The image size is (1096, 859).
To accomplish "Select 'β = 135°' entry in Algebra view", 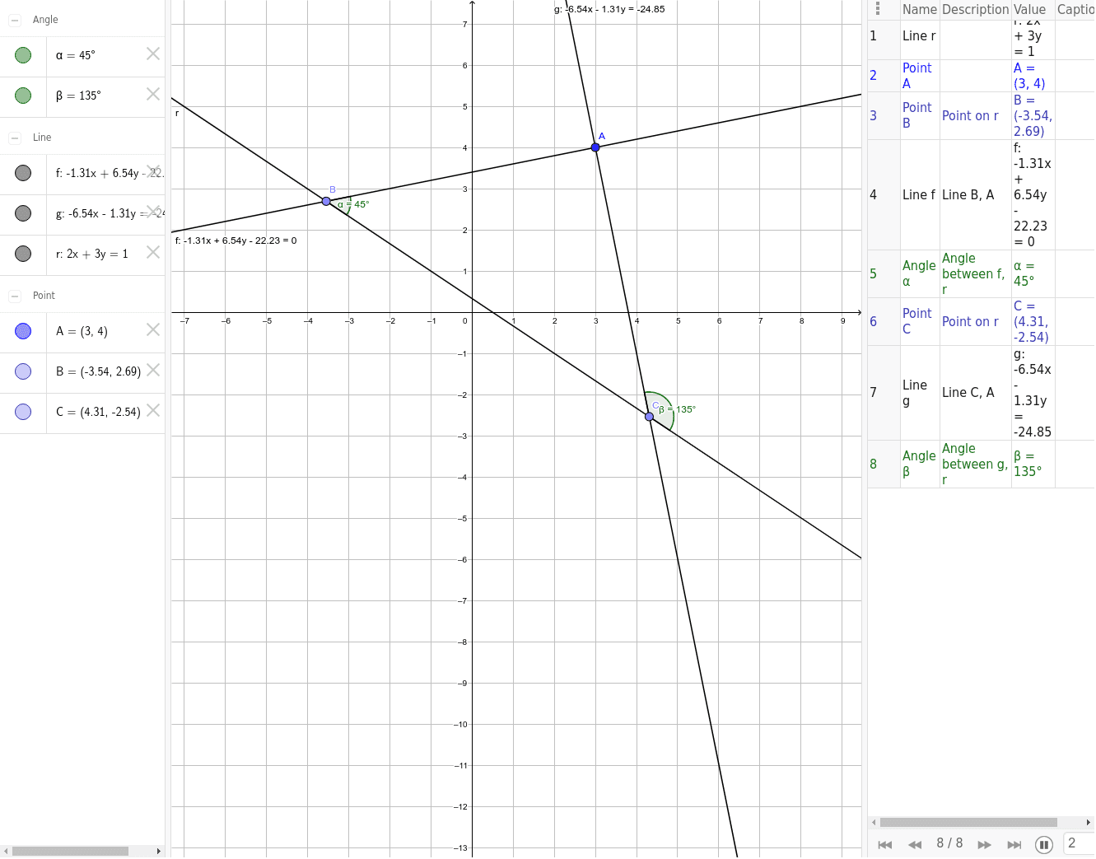I will coord(78,96).
